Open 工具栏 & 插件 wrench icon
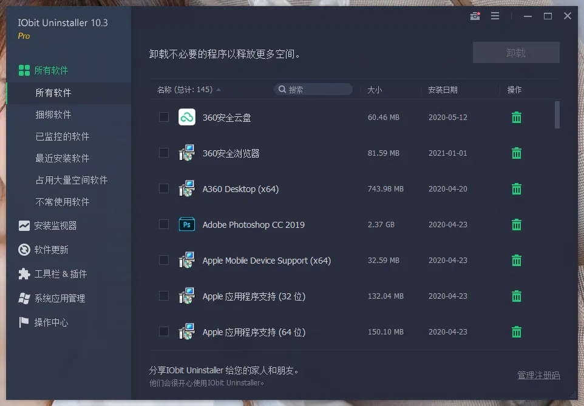Screen dimensions: 584x406 (x=24, y=274)
